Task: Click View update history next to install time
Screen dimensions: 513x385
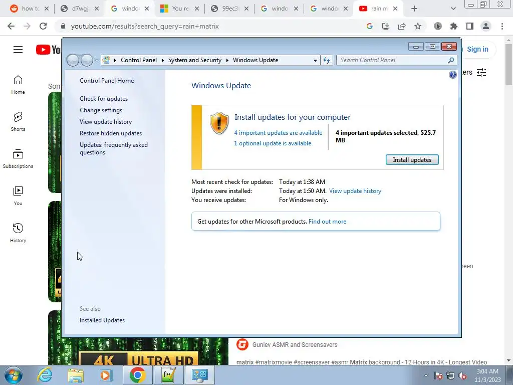Action: 355,191
